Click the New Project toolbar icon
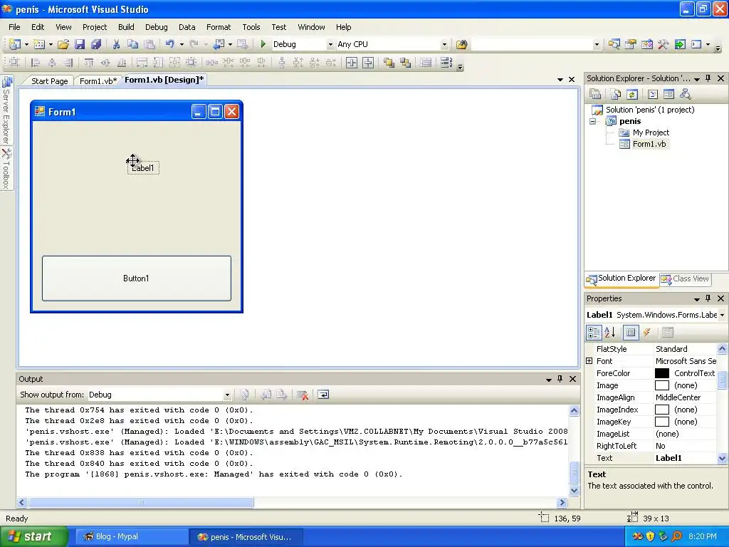 [x=15, y=44]
